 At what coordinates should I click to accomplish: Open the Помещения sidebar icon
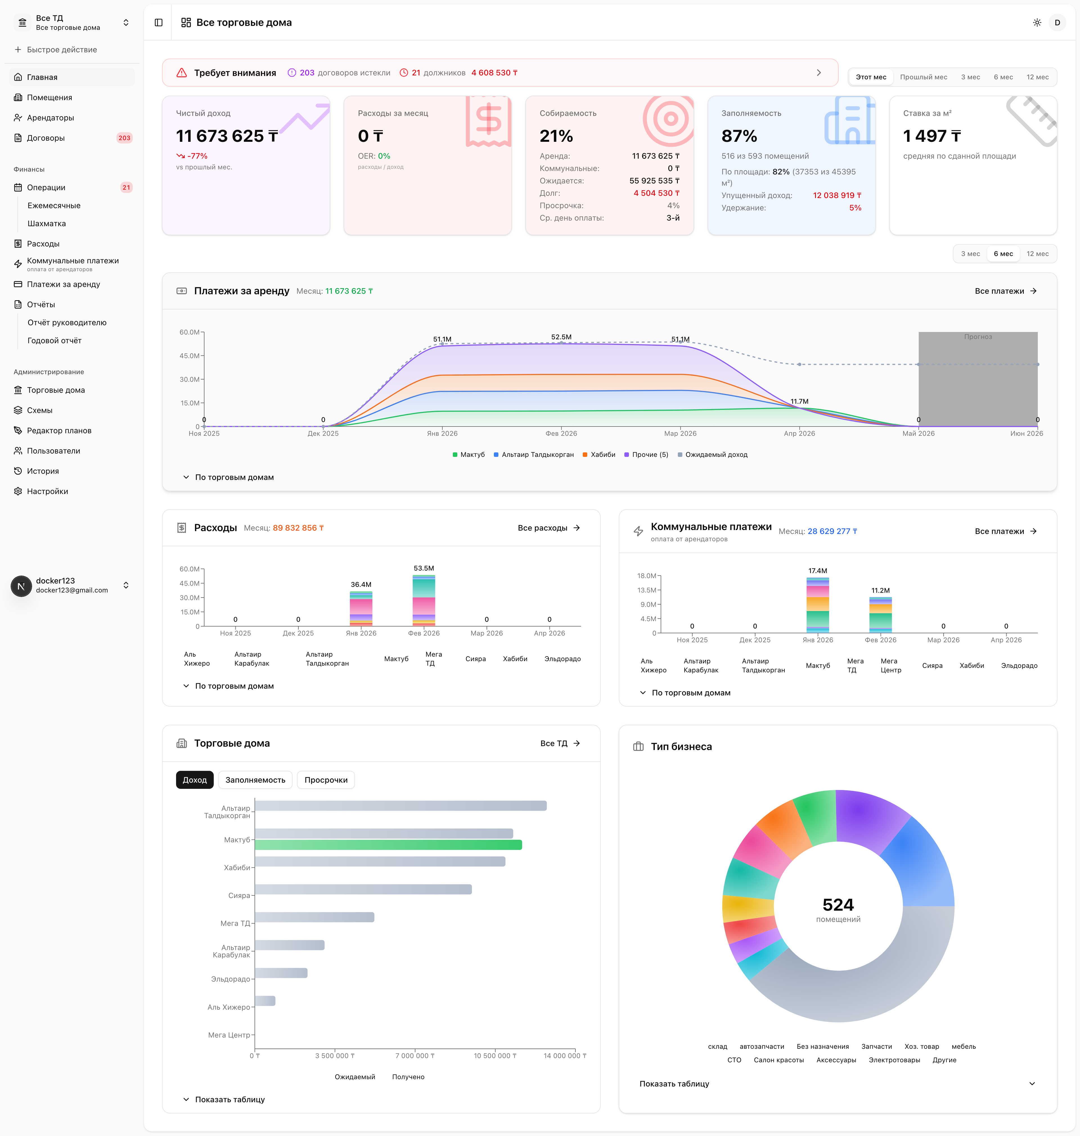pos(18,97)
